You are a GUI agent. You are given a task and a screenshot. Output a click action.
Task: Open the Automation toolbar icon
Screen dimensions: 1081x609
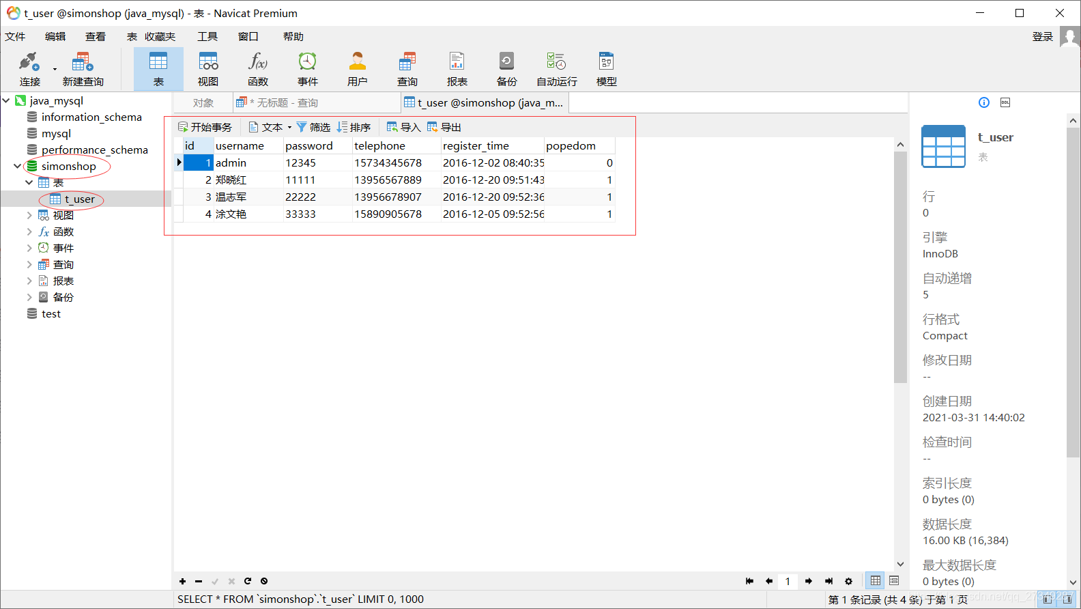tap(557, 69)
